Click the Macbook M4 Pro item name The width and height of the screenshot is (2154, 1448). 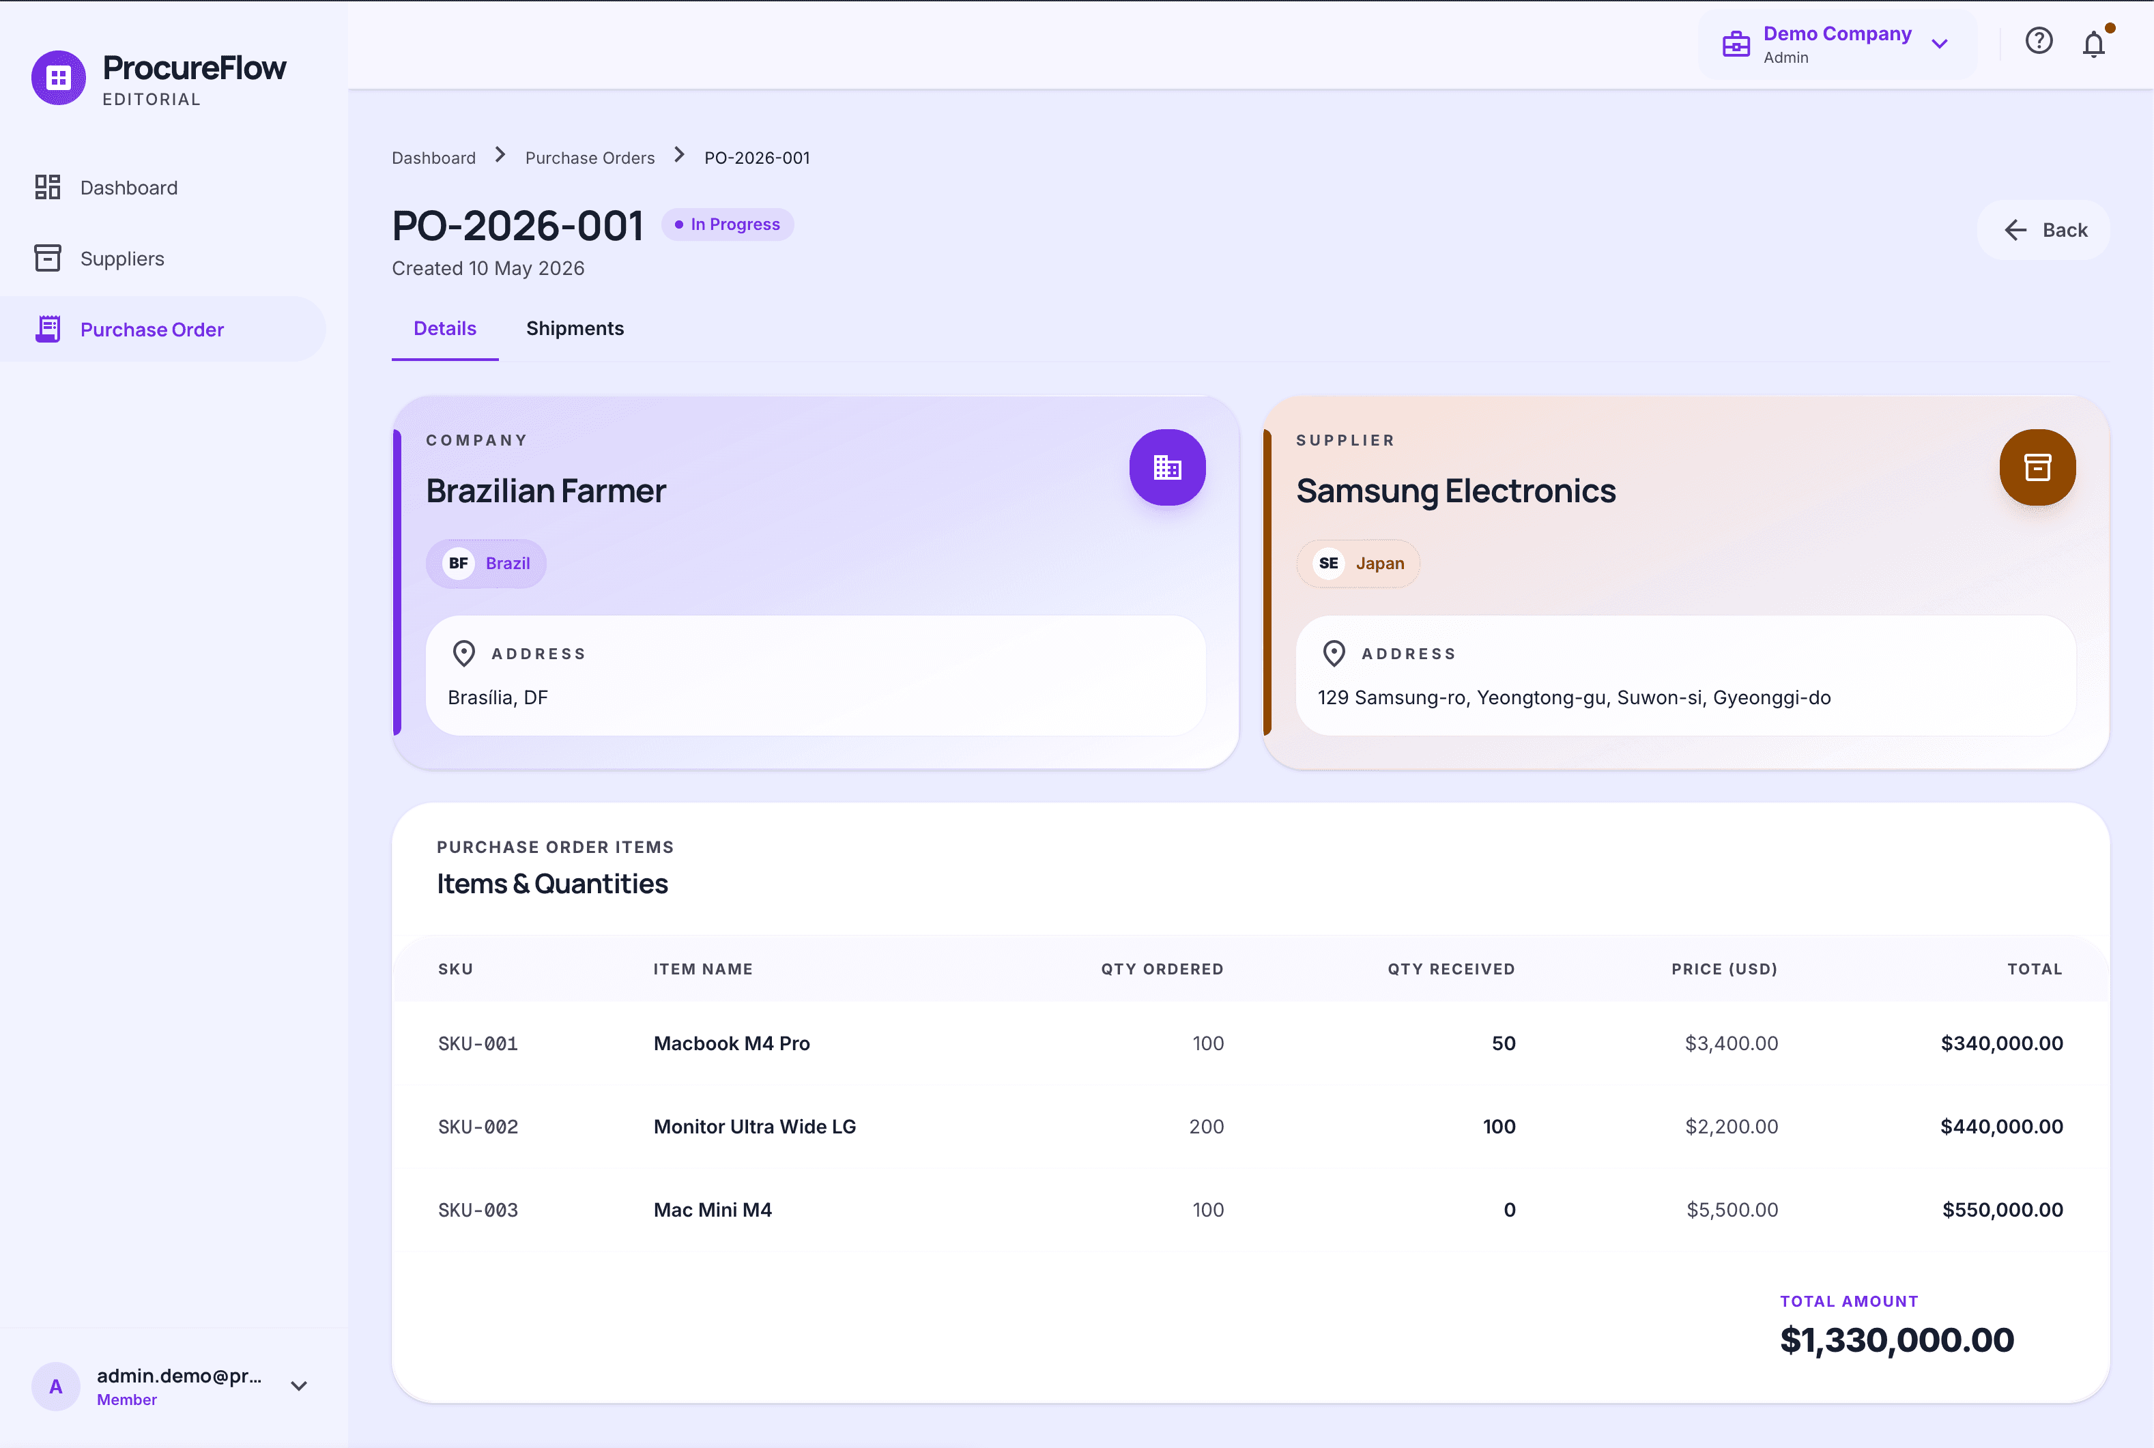pos(732,1043)
